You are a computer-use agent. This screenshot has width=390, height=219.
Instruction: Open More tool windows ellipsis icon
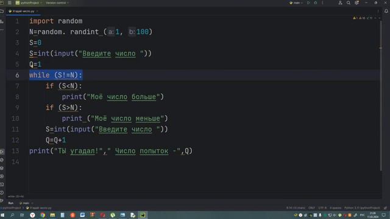[2, 30]
